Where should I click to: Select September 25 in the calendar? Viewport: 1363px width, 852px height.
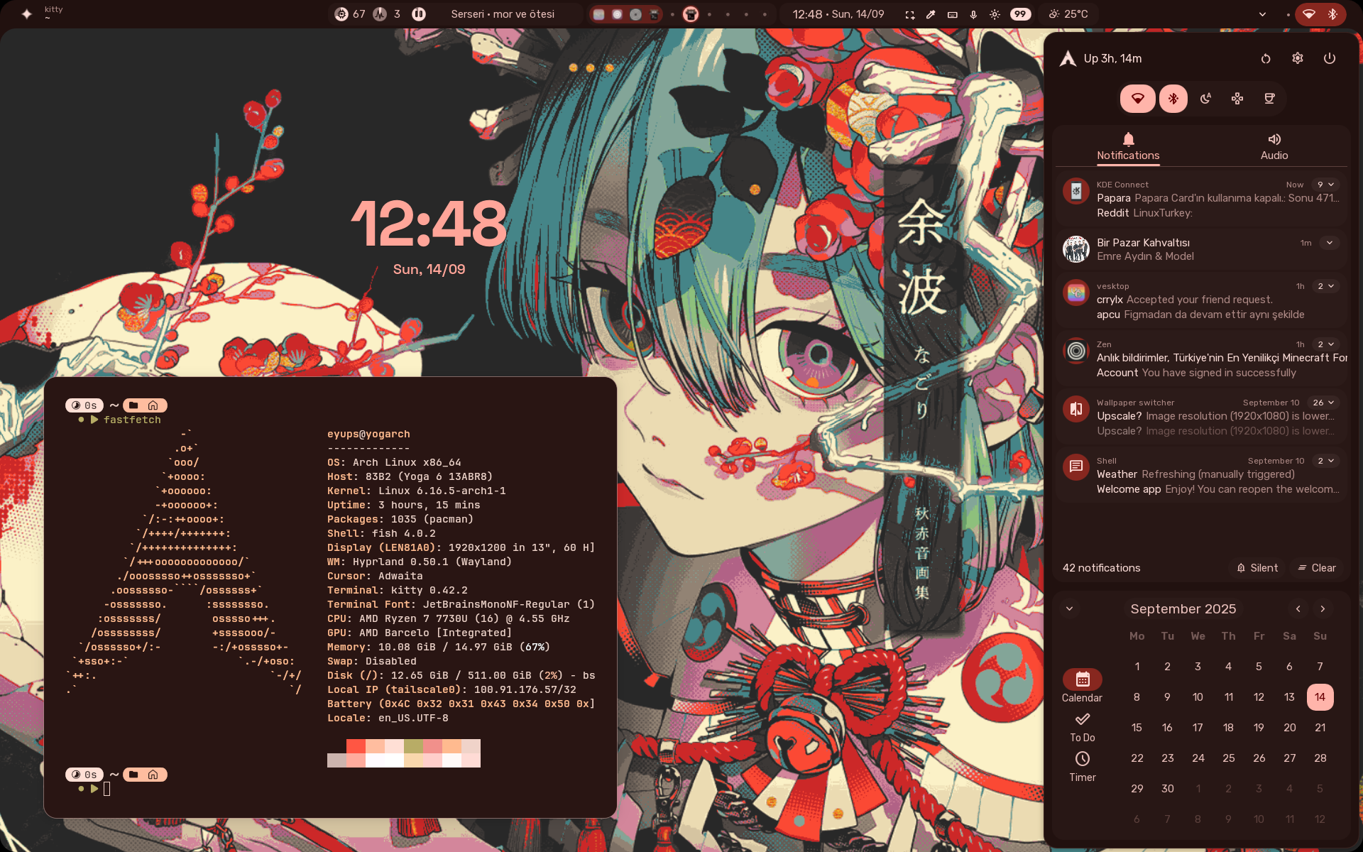tap(1228, 758)
